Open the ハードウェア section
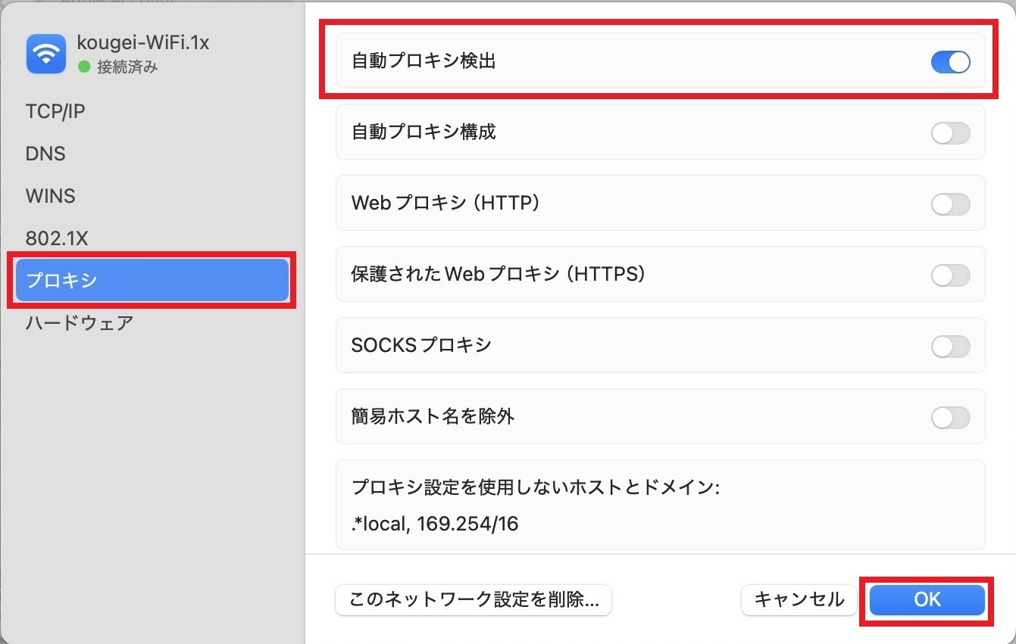 point(80,323)
